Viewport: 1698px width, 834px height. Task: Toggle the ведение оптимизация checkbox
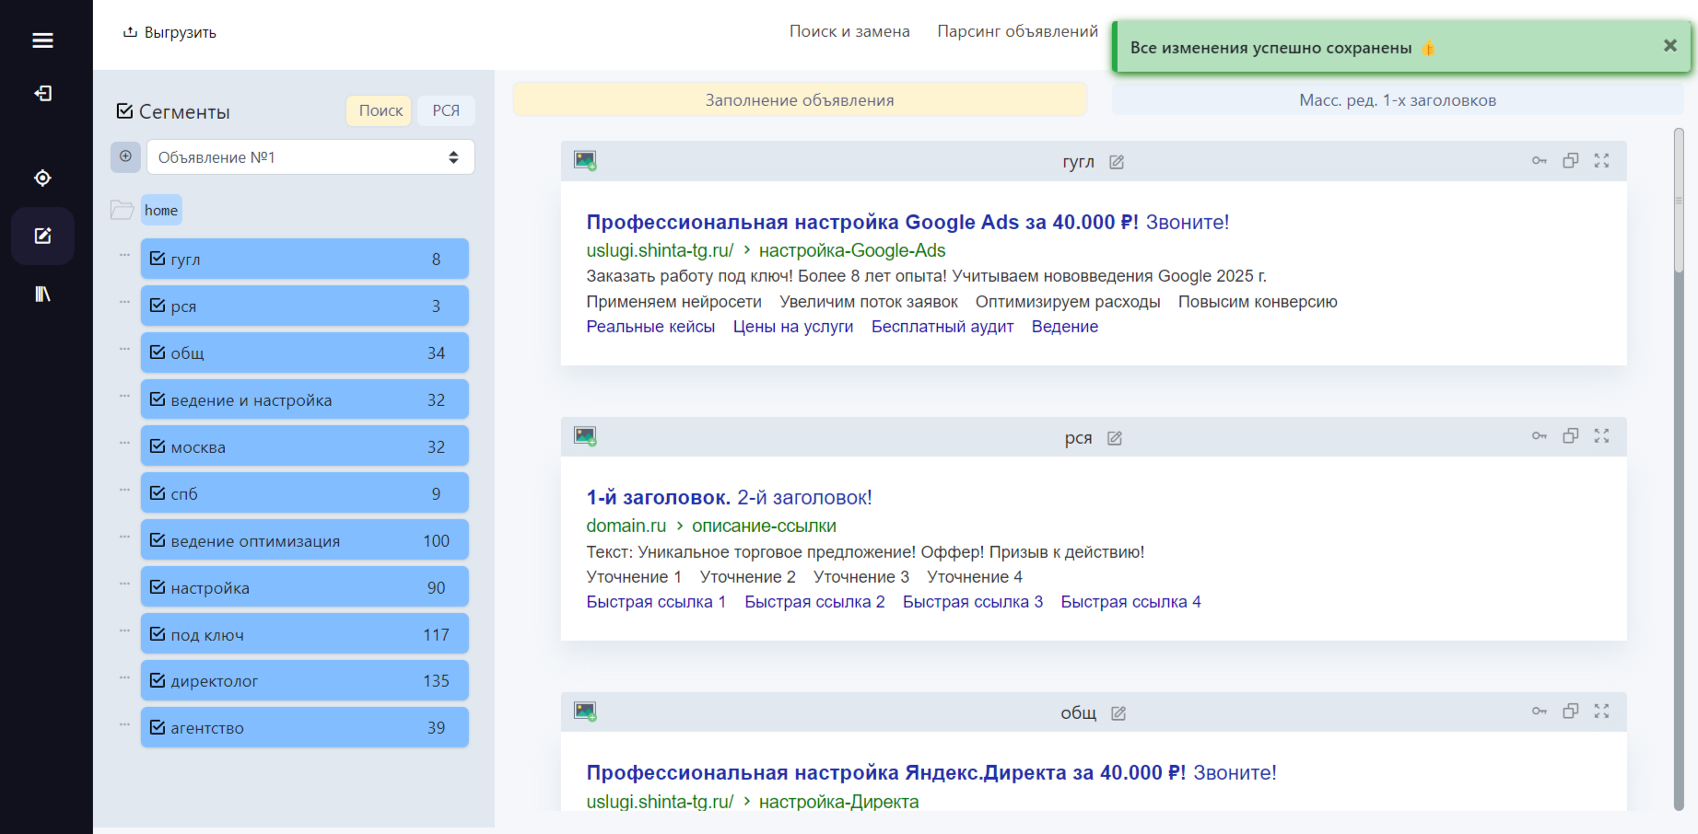coord(158,540)
